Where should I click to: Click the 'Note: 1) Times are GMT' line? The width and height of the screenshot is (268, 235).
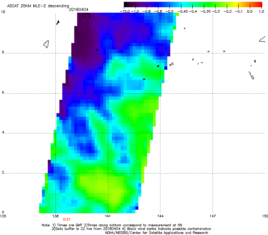(x=112, y=225)
